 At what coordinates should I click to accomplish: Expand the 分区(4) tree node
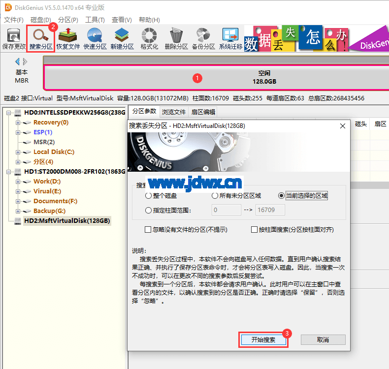[18, 162]
